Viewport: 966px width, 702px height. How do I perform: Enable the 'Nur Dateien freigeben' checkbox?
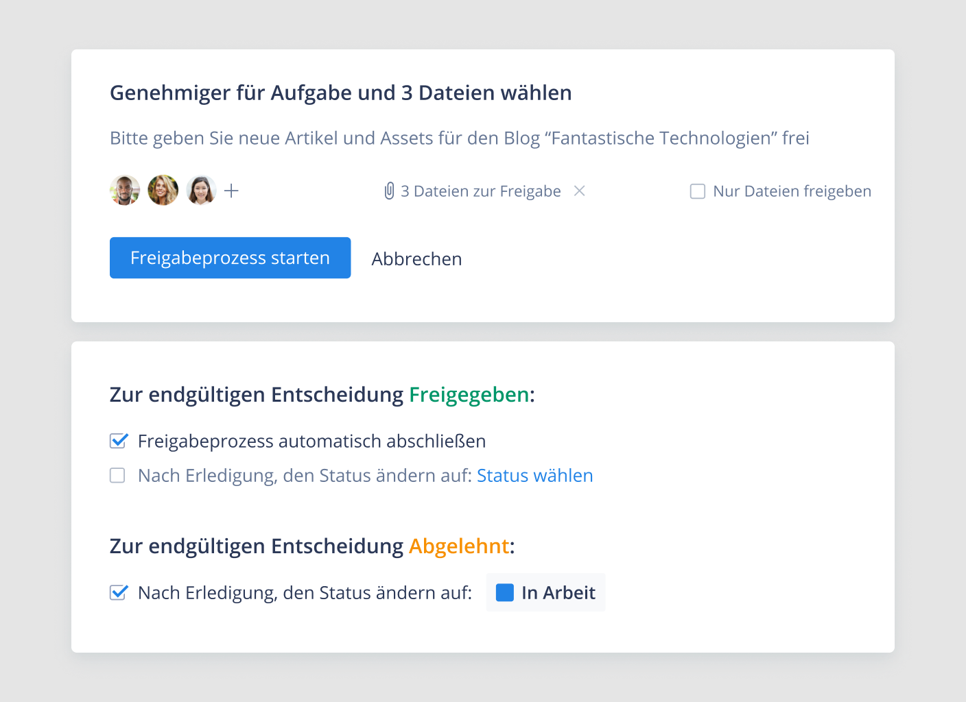697,191
